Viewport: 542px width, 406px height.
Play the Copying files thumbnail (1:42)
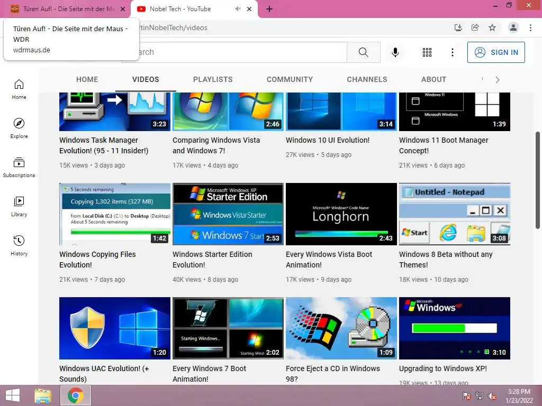pos(115,214)
